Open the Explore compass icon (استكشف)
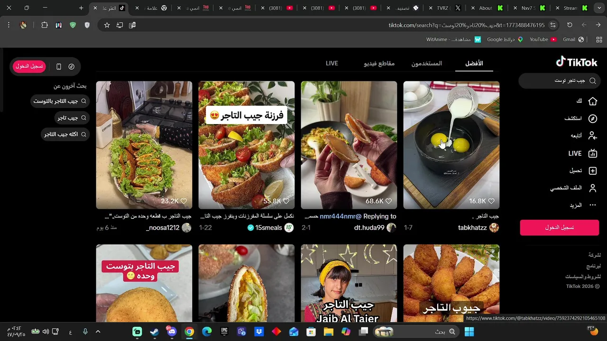This screenshot has height=341, width=607. pyautogui.click(x=592, y=118)
